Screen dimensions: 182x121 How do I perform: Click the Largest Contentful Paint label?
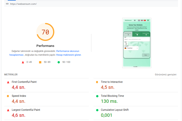coord(26,110)
